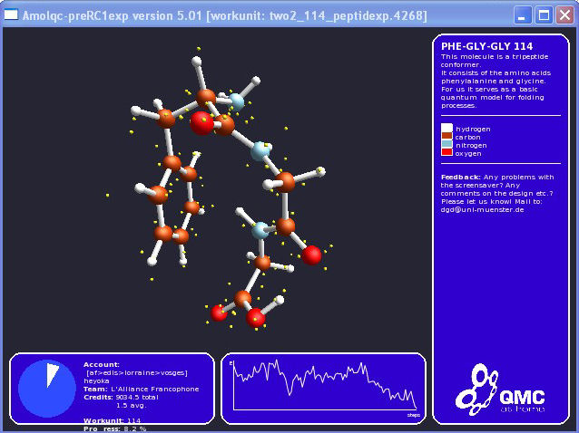Maximize the Amolqc window

tap(544, 15)
